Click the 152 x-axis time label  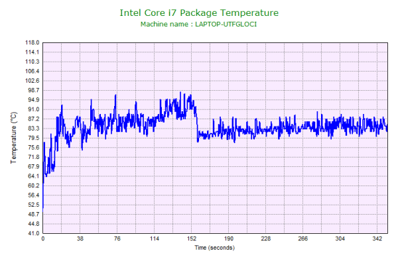coord(192,238)
